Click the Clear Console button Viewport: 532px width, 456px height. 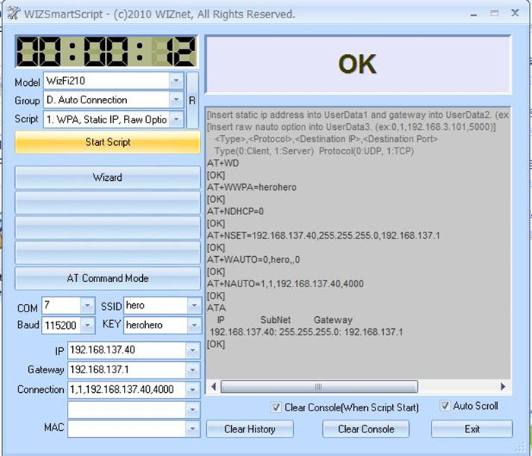[x=366, y=429]
